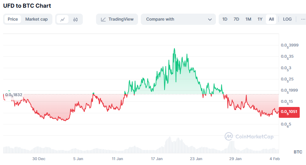Click the 4 Feb date label
Screen dimensions: 306x165
point(275,159)
